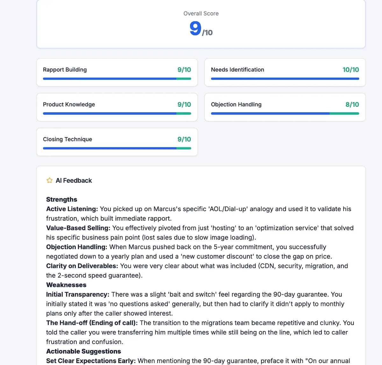The width and height of the screenshot is (382, 365).
Task: Click the Active Listening bold label
Action: tap(72, 209)
